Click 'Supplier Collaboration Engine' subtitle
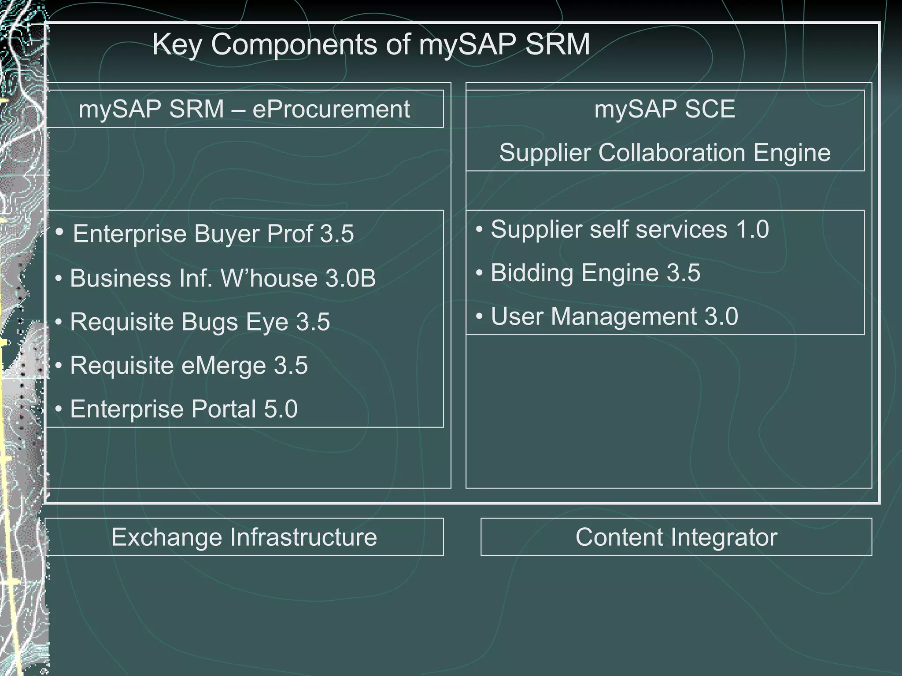The width and height of the screenshot is (902, 676). (665, 153)
